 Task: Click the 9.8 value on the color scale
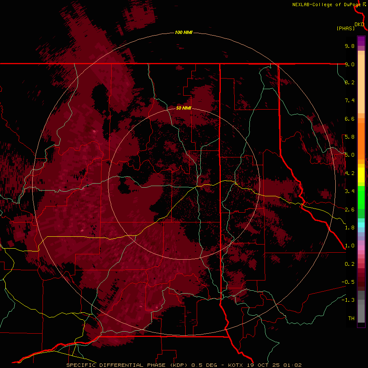click(350, 46)
